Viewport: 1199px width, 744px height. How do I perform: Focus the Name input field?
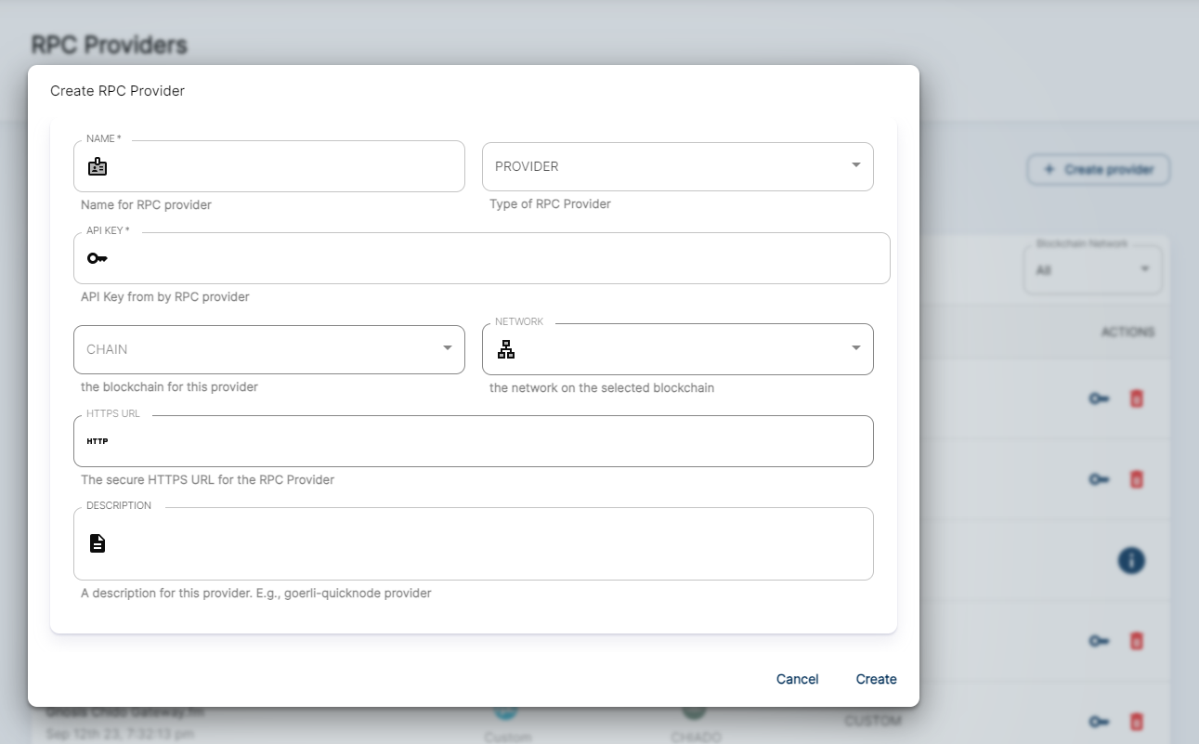(x=269, y=166)
